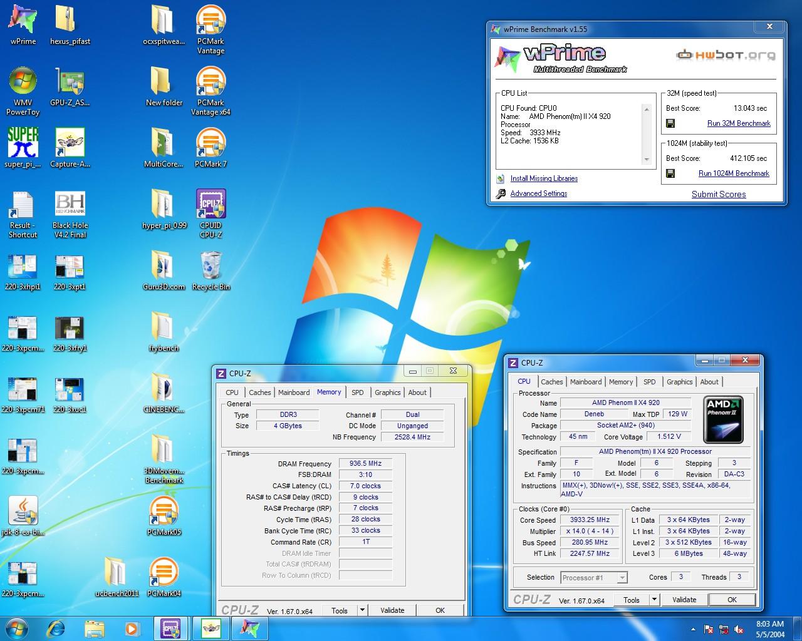This screenshot has height=641, width=802.
Task: Open Windows Explorer from the taskbar
Action: (x=94, y=628)
